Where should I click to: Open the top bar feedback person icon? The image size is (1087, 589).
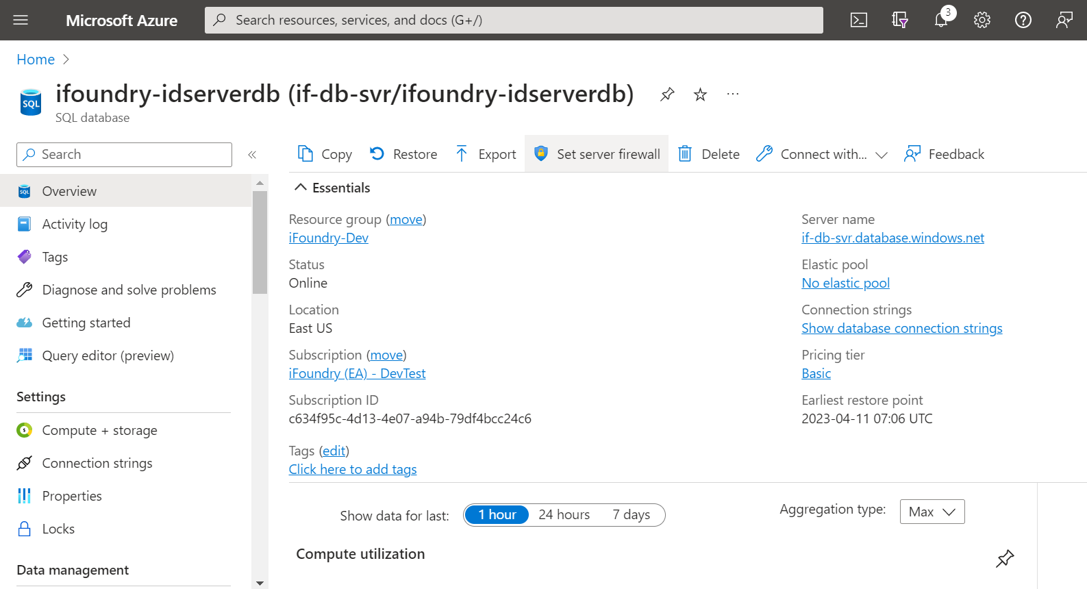(x=1064, y=20)
